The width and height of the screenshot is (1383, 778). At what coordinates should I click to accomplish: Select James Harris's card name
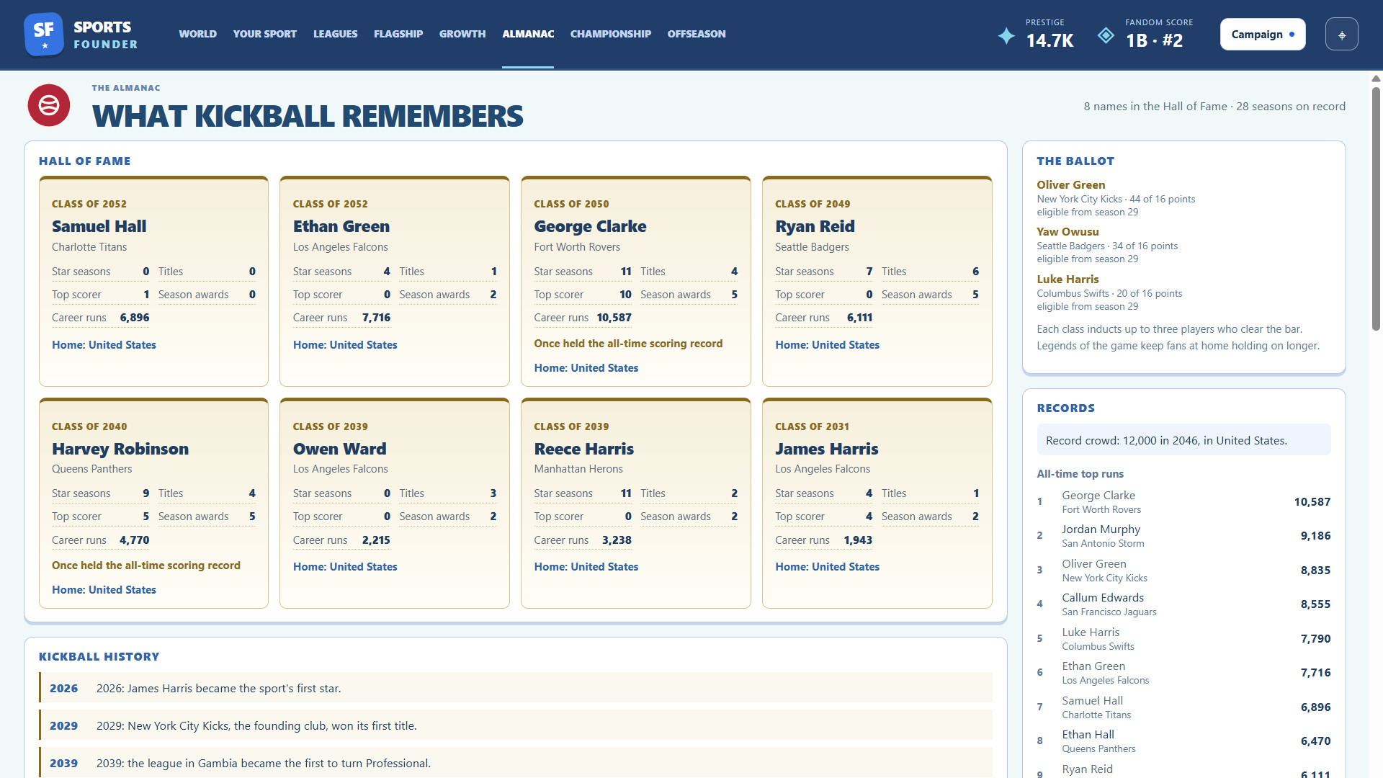click(x=826, y=449)
